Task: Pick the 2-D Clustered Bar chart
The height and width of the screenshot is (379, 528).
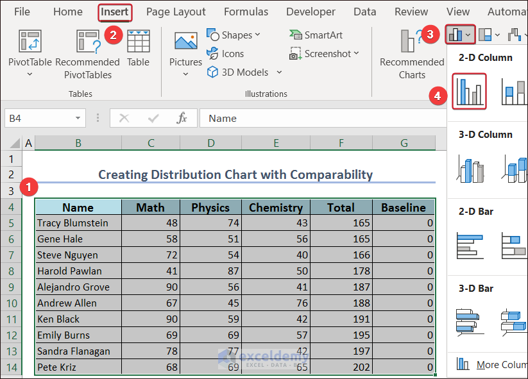Action: pyautogui.click(x=469, y=246)
